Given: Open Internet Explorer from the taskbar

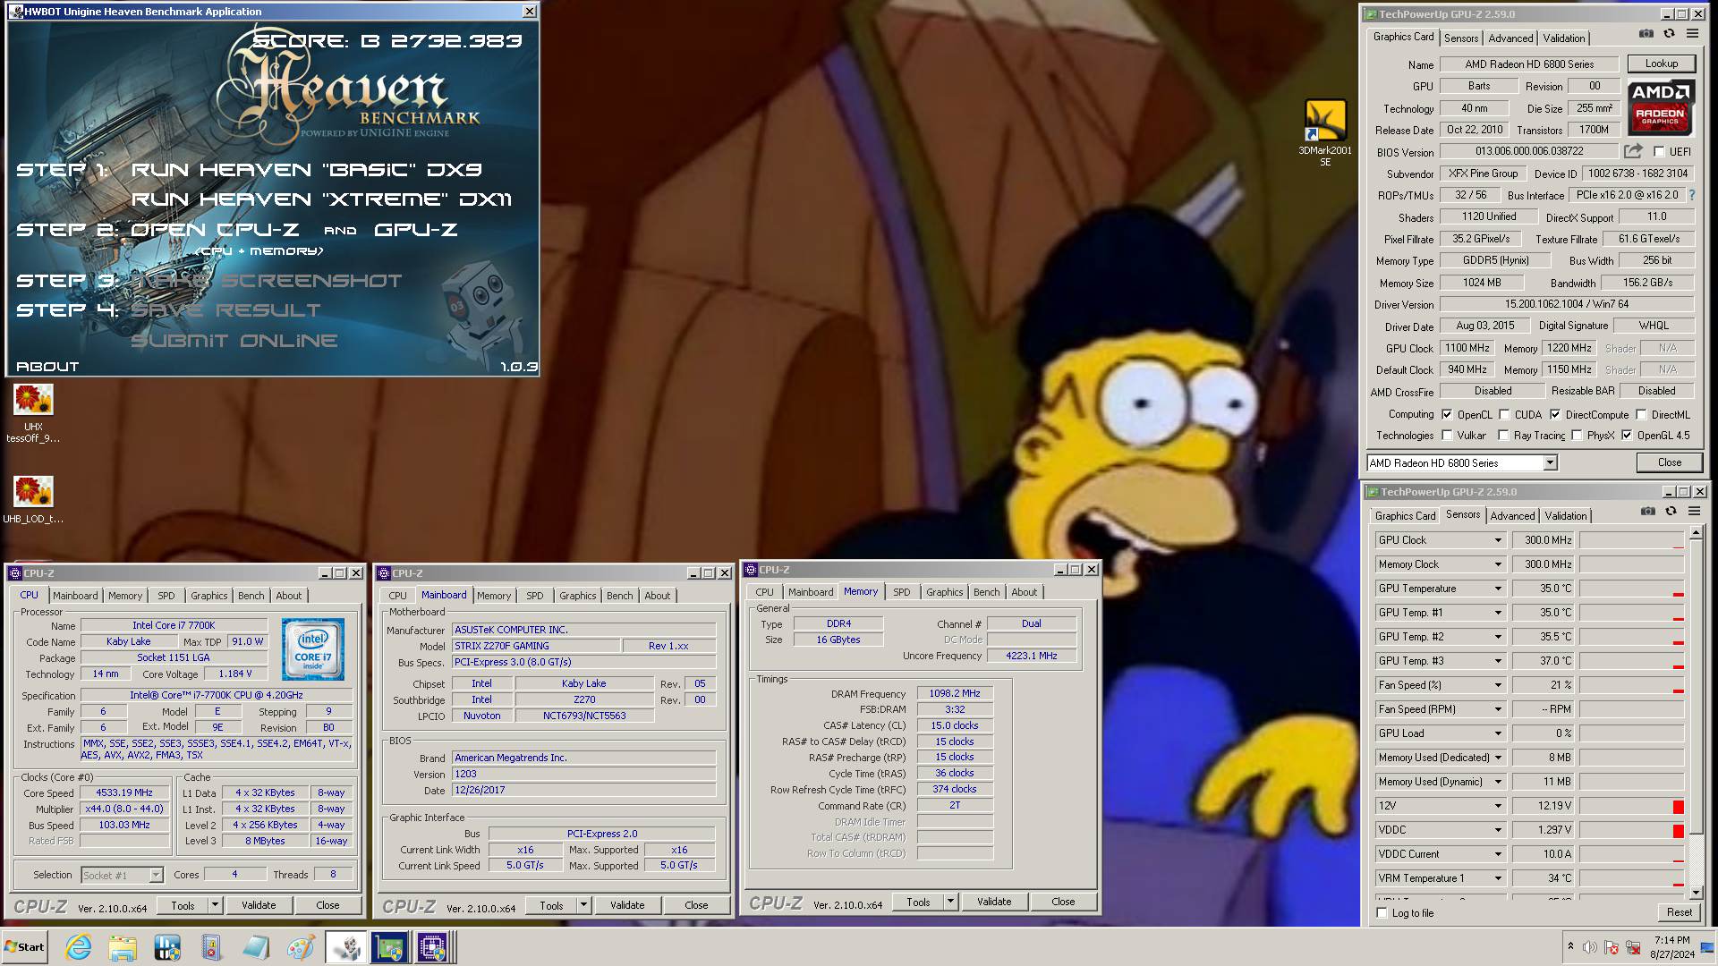Looking at the screenshot, I should 79,947.
